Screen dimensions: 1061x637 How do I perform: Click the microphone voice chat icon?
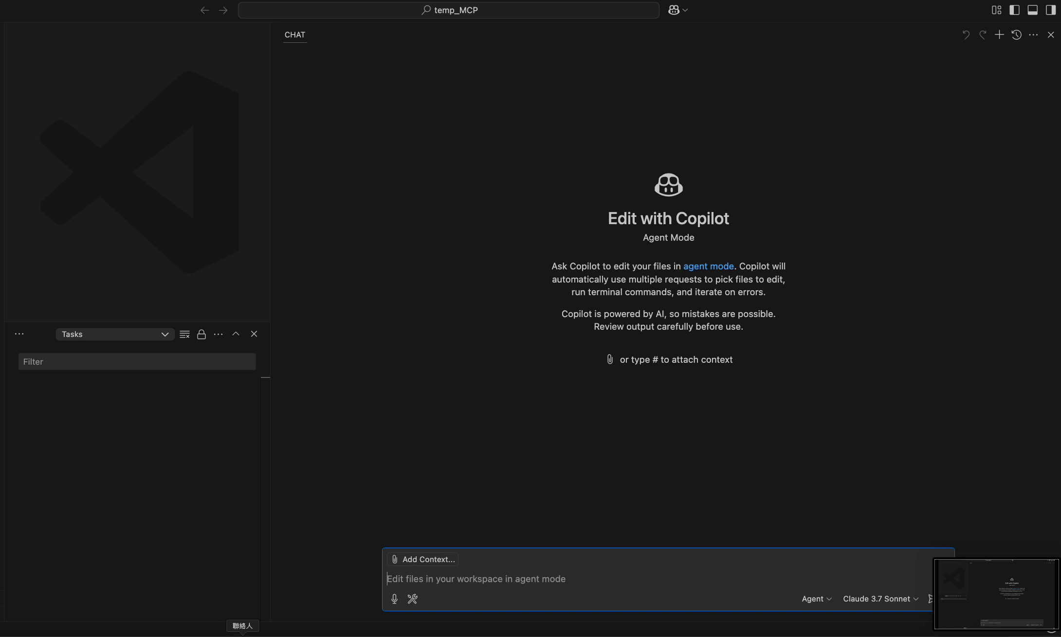[394, 599]
